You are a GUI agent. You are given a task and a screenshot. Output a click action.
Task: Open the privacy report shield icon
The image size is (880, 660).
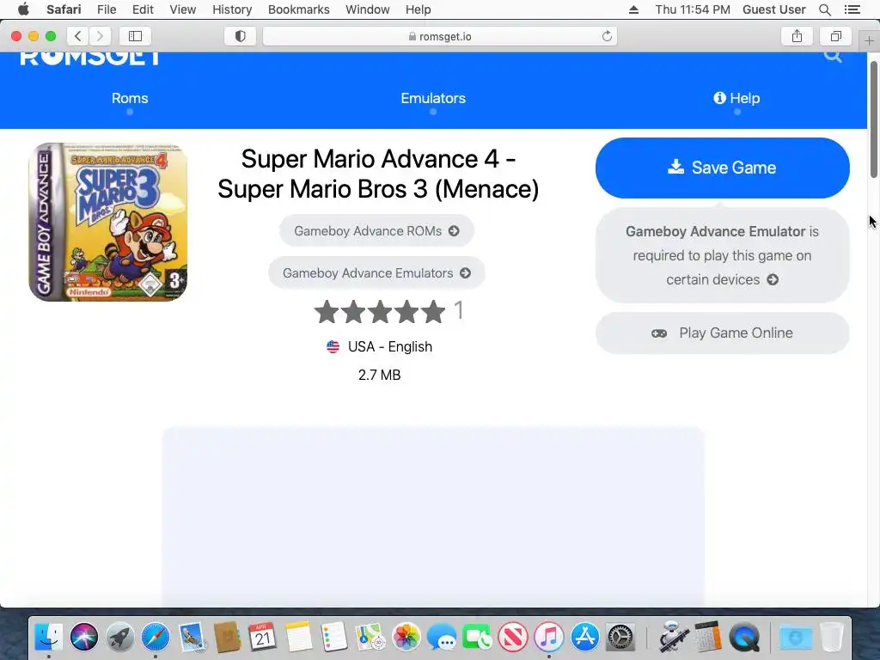[x=241, y=36]
